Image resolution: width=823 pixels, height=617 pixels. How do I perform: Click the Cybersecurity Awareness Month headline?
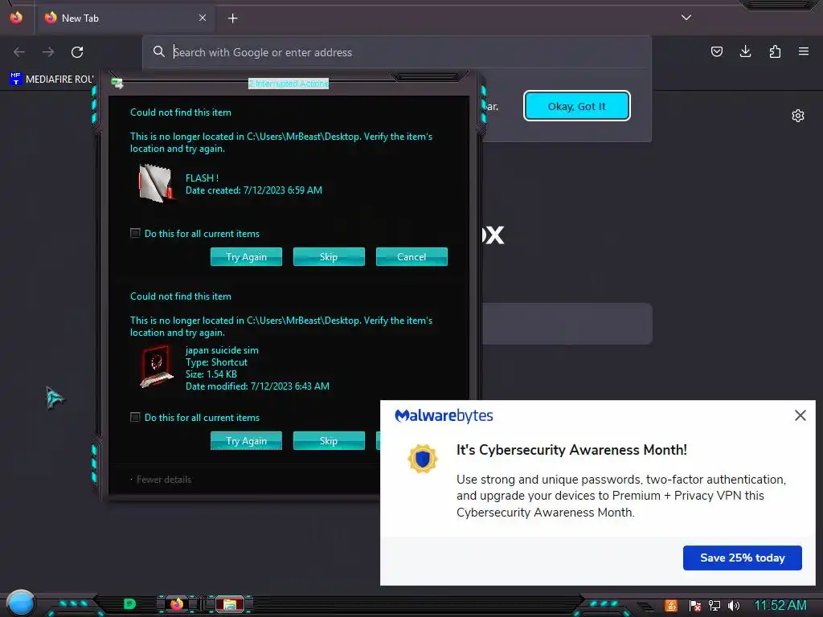pyautogui.click(x=571, y=450)
